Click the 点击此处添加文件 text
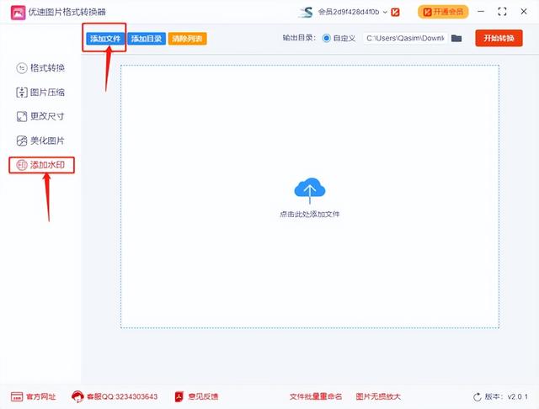The width and height of the screenshot is (539, 409). click(x=310, y=215)
